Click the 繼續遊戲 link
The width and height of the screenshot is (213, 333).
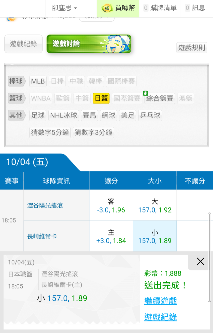tap(160, 301)
